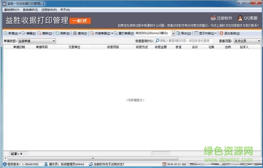The height and width of the screenshot is (168, 263).
Task: Open the 系统维护 menu
Action: pos(30,10)
